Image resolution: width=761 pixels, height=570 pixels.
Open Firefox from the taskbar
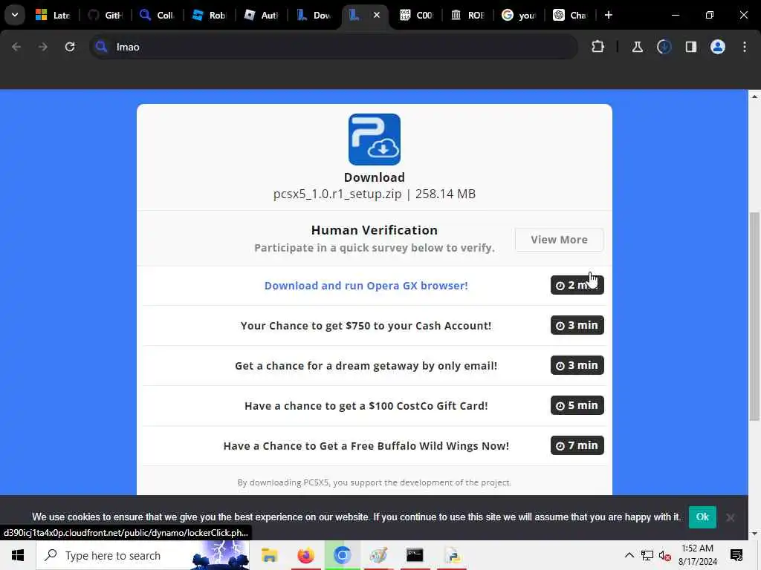click(305, 555)
